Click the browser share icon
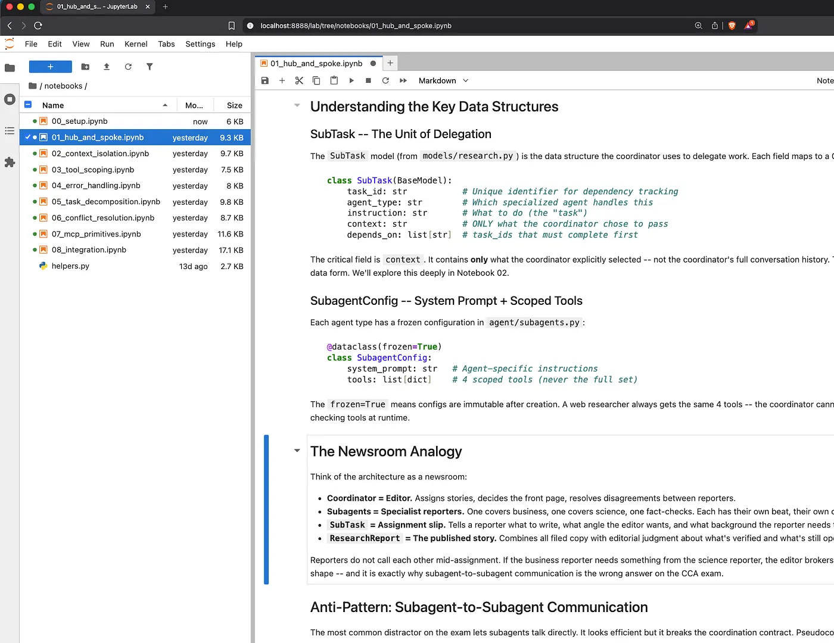 coord(715,26)
